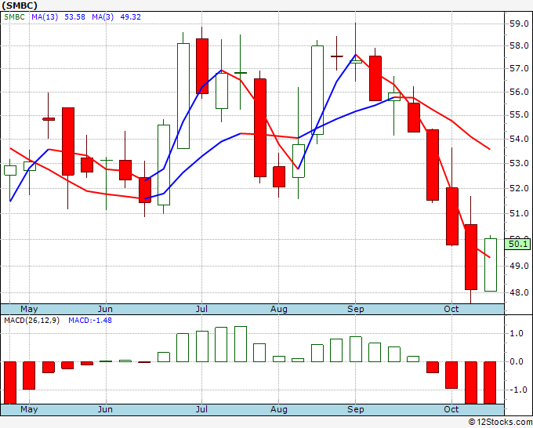This screenshot has height=428, width=533.
Task: Click May on the price chart axis
Action: 29,310
